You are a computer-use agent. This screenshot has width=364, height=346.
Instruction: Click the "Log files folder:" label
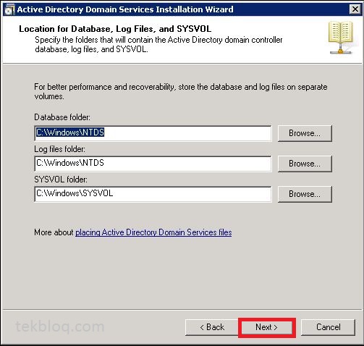59,149
